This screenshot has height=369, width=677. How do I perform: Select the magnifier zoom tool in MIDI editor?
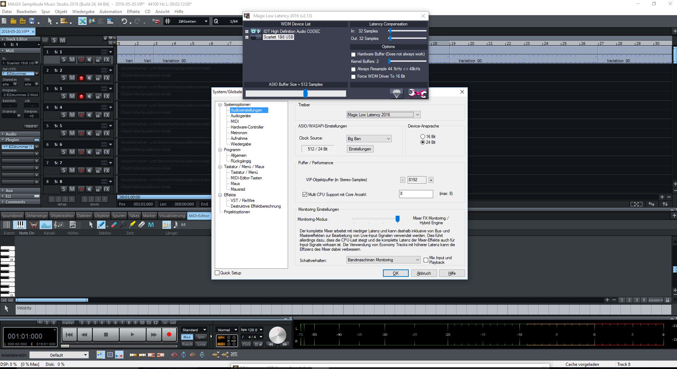tap(123, 225)
